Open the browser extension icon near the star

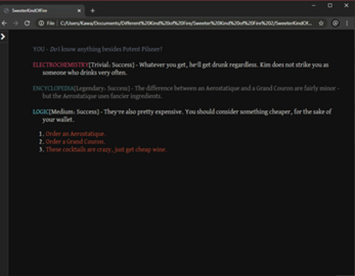coord(335,23)
